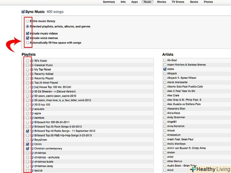Click playlist icon beside Billboard Hot 100 09-24-2011
Screen dimensions: 231x173
32,122
